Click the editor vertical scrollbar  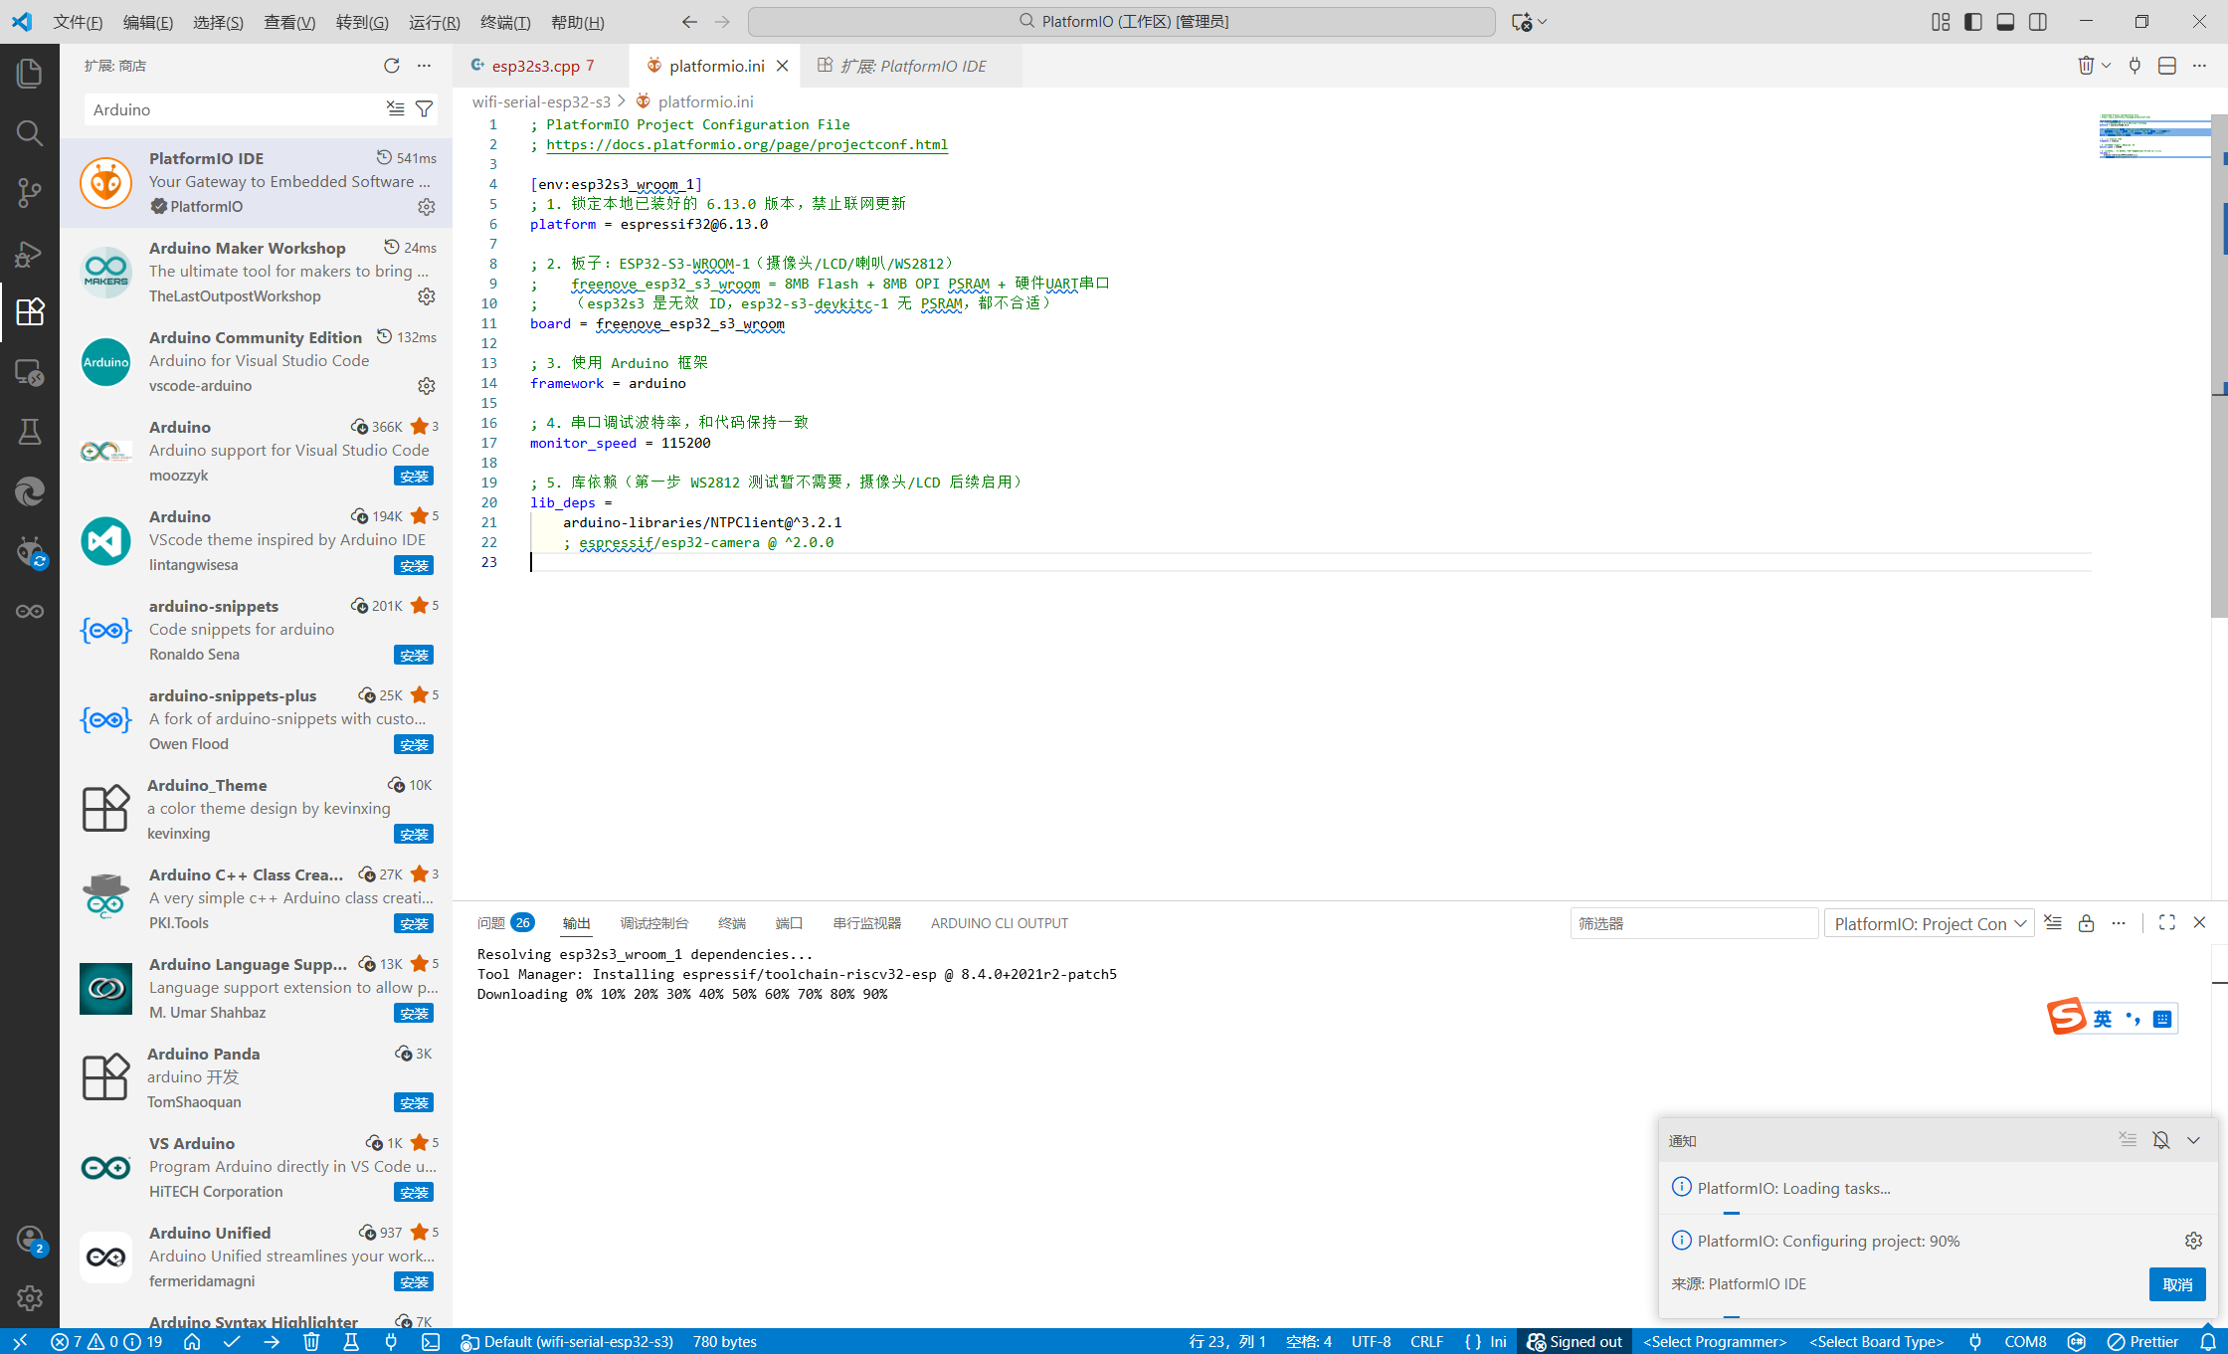2219,365
